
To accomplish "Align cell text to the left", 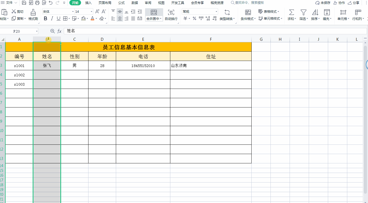I will tap(113, 19).
